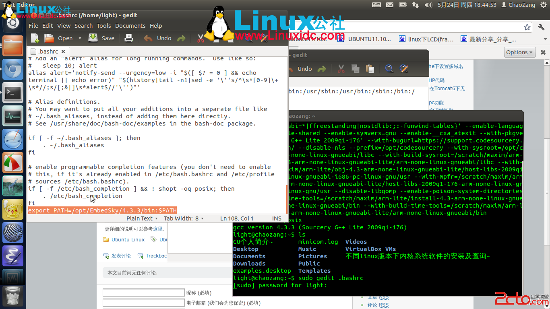Open the giraffe image viewer launcher icon
The width and height of the screenshot is (550, 309).
[x=13, y=186]
